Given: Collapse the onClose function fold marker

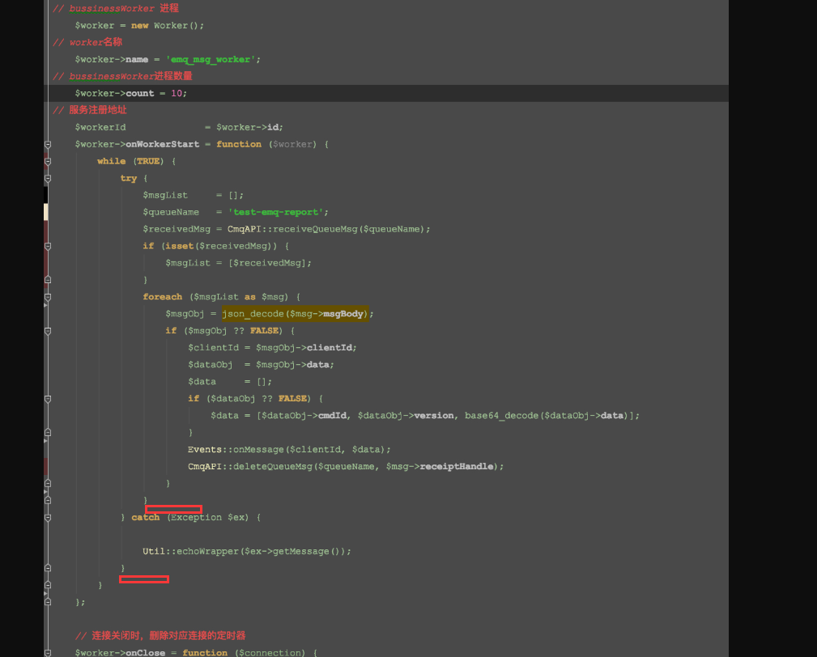Looking at the screenshot, I should 48,653.
